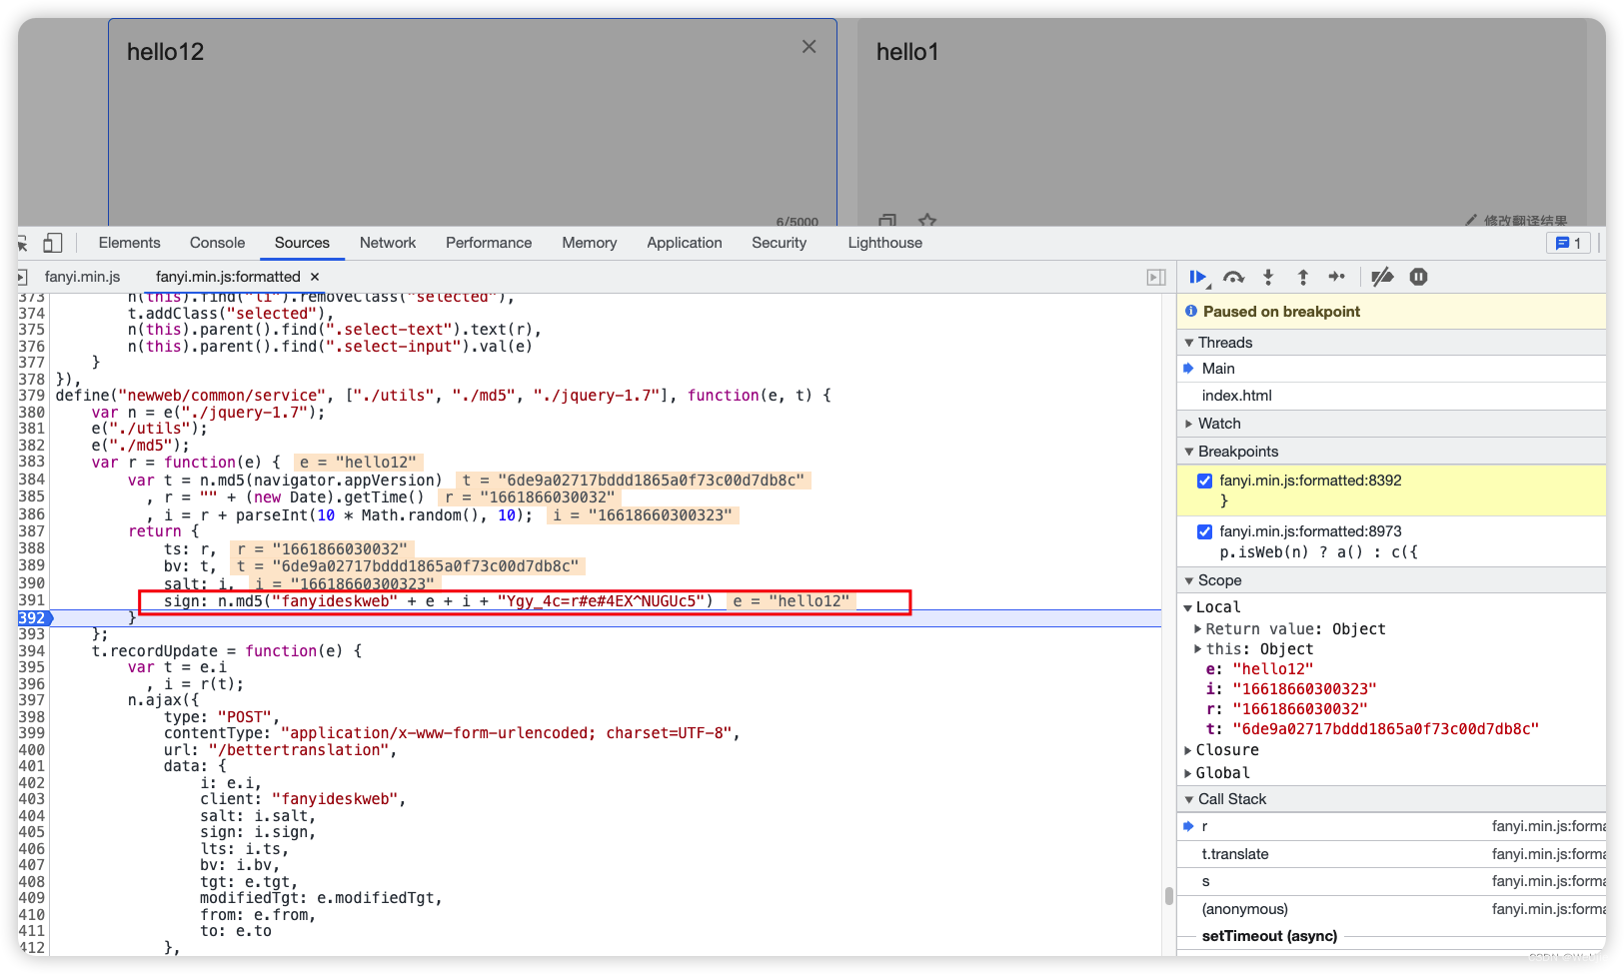Image resolution: width=1624 pixels, height=974 pixels.
Task: Open the Memory tab
Action: coord(590,243)
